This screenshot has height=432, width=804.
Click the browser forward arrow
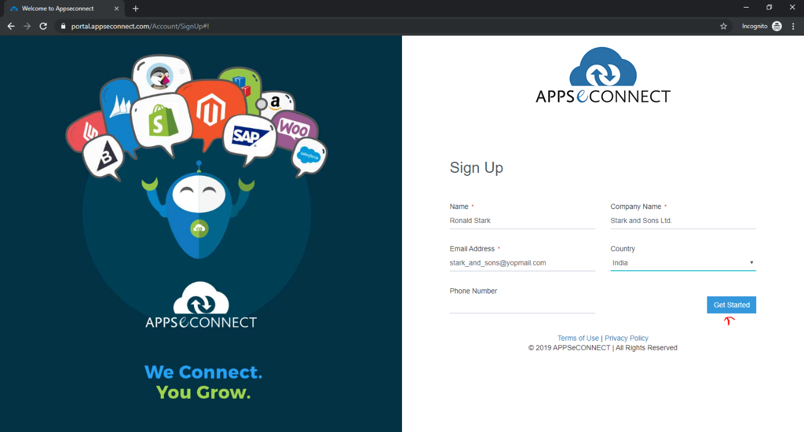tap(27, 26)
